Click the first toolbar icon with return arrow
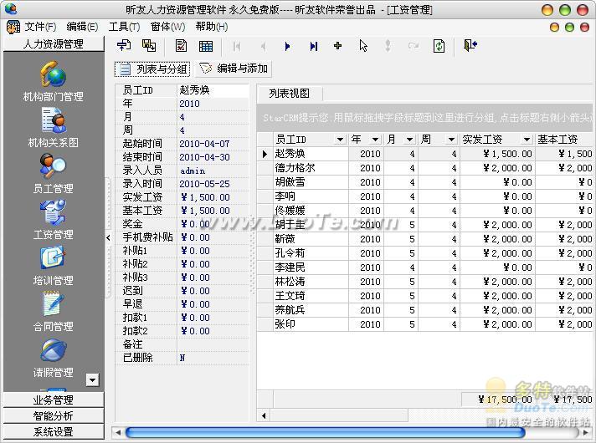The height and width of the screenshot is (443, 596). (124, 46)
